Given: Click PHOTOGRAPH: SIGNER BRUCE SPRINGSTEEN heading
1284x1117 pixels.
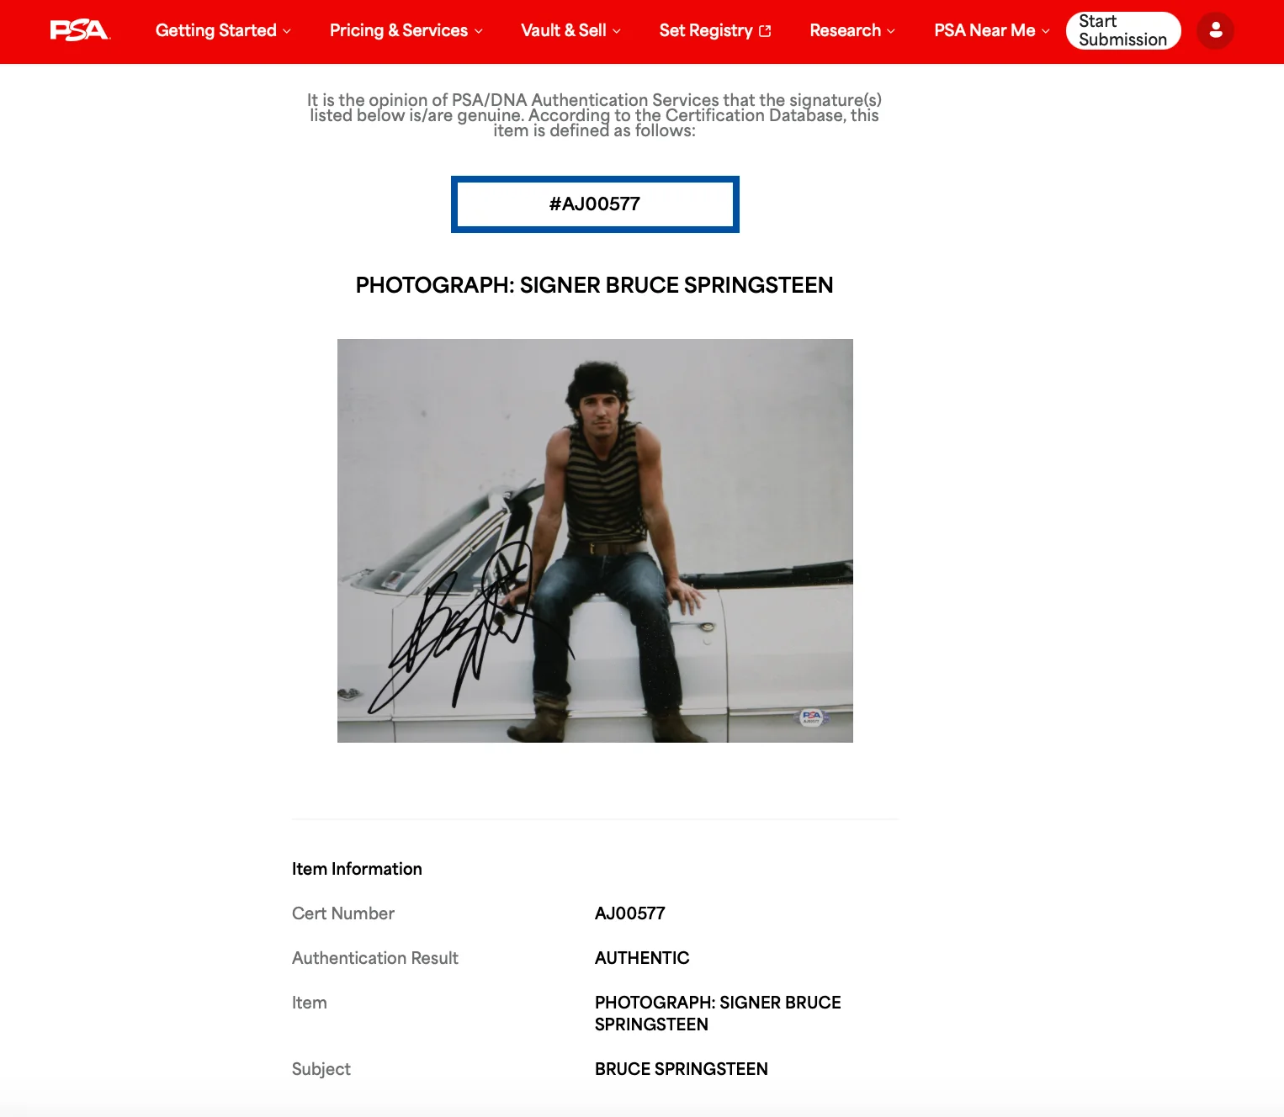Looking at the screenshot, I should click(594, 285).
